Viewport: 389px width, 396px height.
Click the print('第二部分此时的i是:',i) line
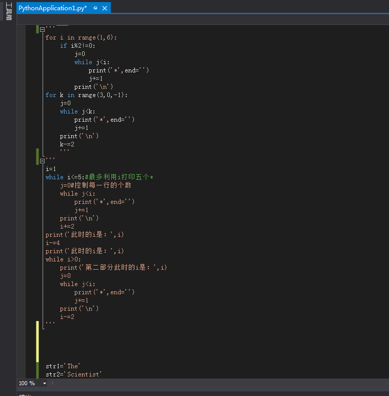tap(113, 268)
